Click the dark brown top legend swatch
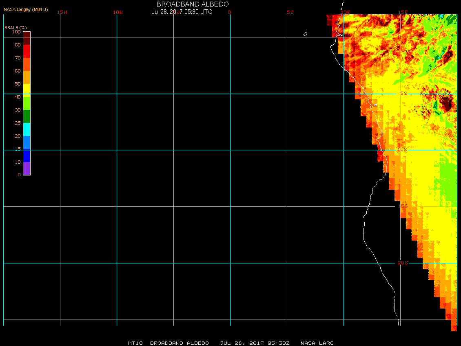The image size is (461, 346). (27, 38)
